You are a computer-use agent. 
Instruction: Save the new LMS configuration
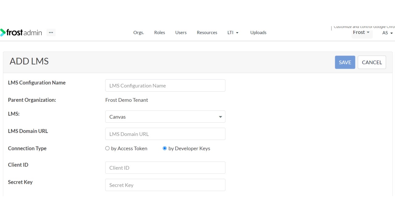click(345, 62)
